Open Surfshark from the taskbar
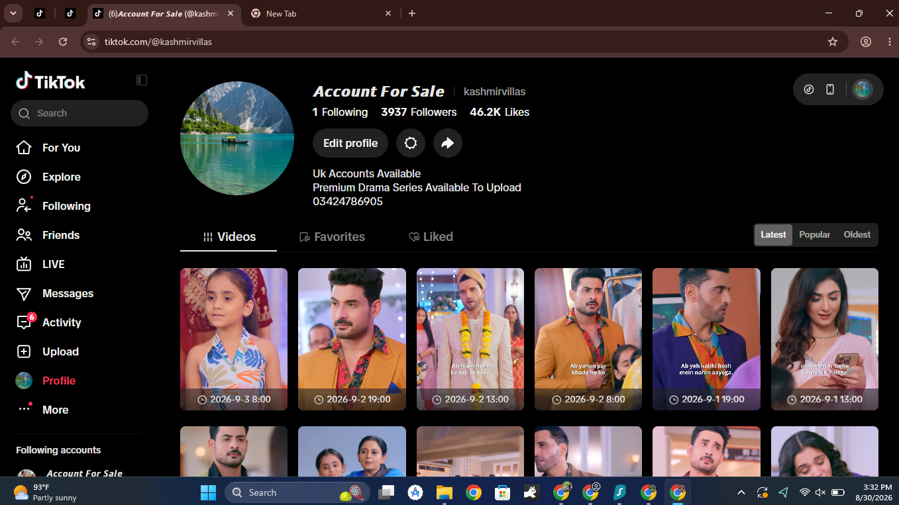Screen dimensions: 899x505 click(x=619, y=492)
